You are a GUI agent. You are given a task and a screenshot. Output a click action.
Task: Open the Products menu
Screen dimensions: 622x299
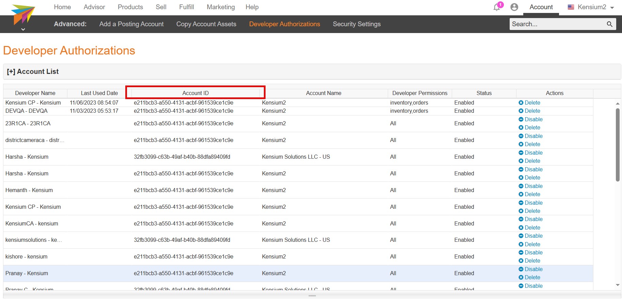(x=130, y=7)
